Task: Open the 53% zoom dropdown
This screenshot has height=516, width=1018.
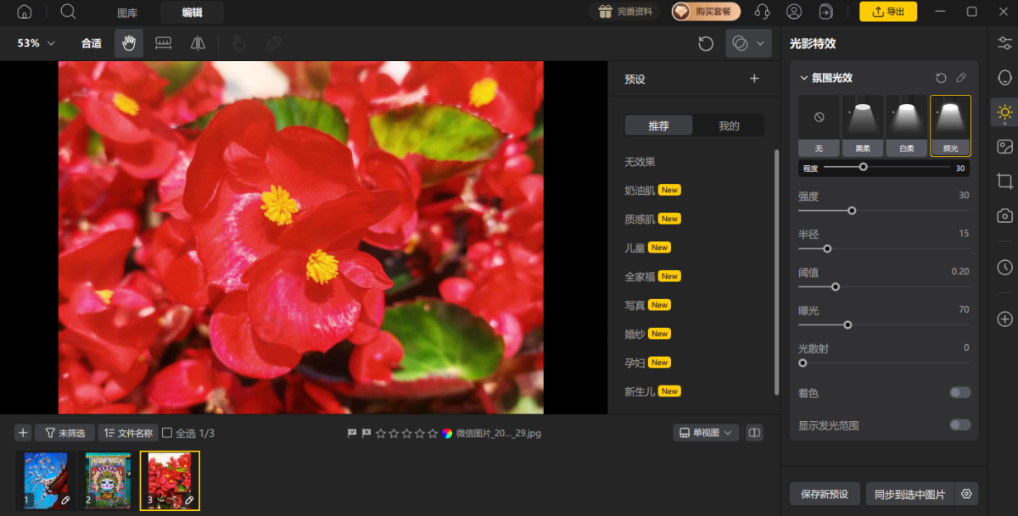Action: (36, 43)
